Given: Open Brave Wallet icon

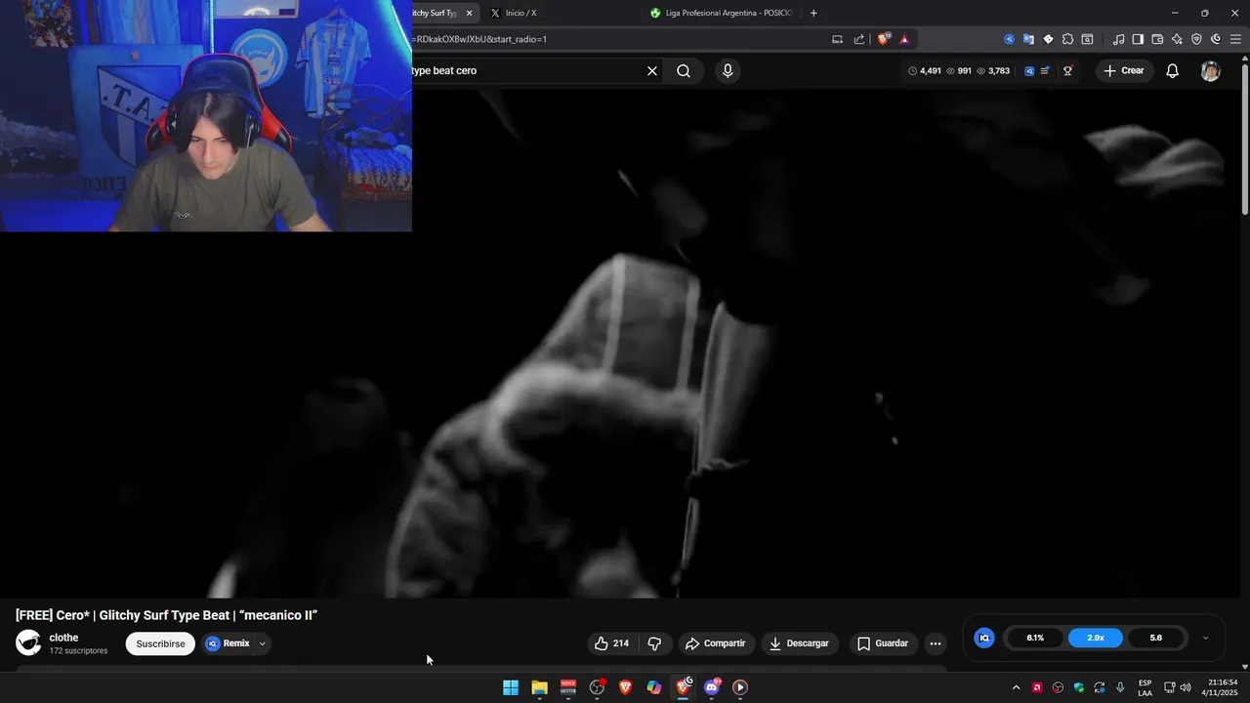Looking at the screenshot, I should [x=1157, y=39].
